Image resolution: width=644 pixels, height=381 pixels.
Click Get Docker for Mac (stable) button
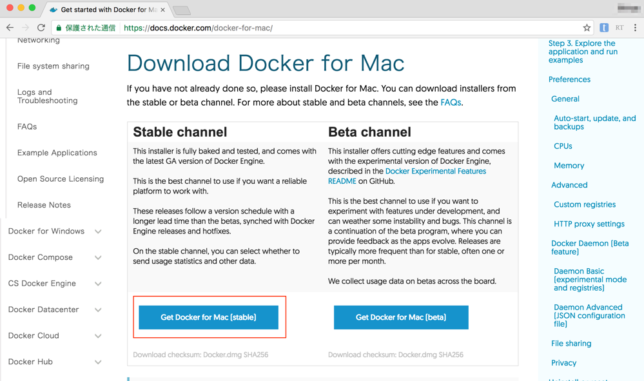click(208, 317)
